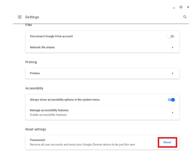Close the Settings window

tap(188, 7)
